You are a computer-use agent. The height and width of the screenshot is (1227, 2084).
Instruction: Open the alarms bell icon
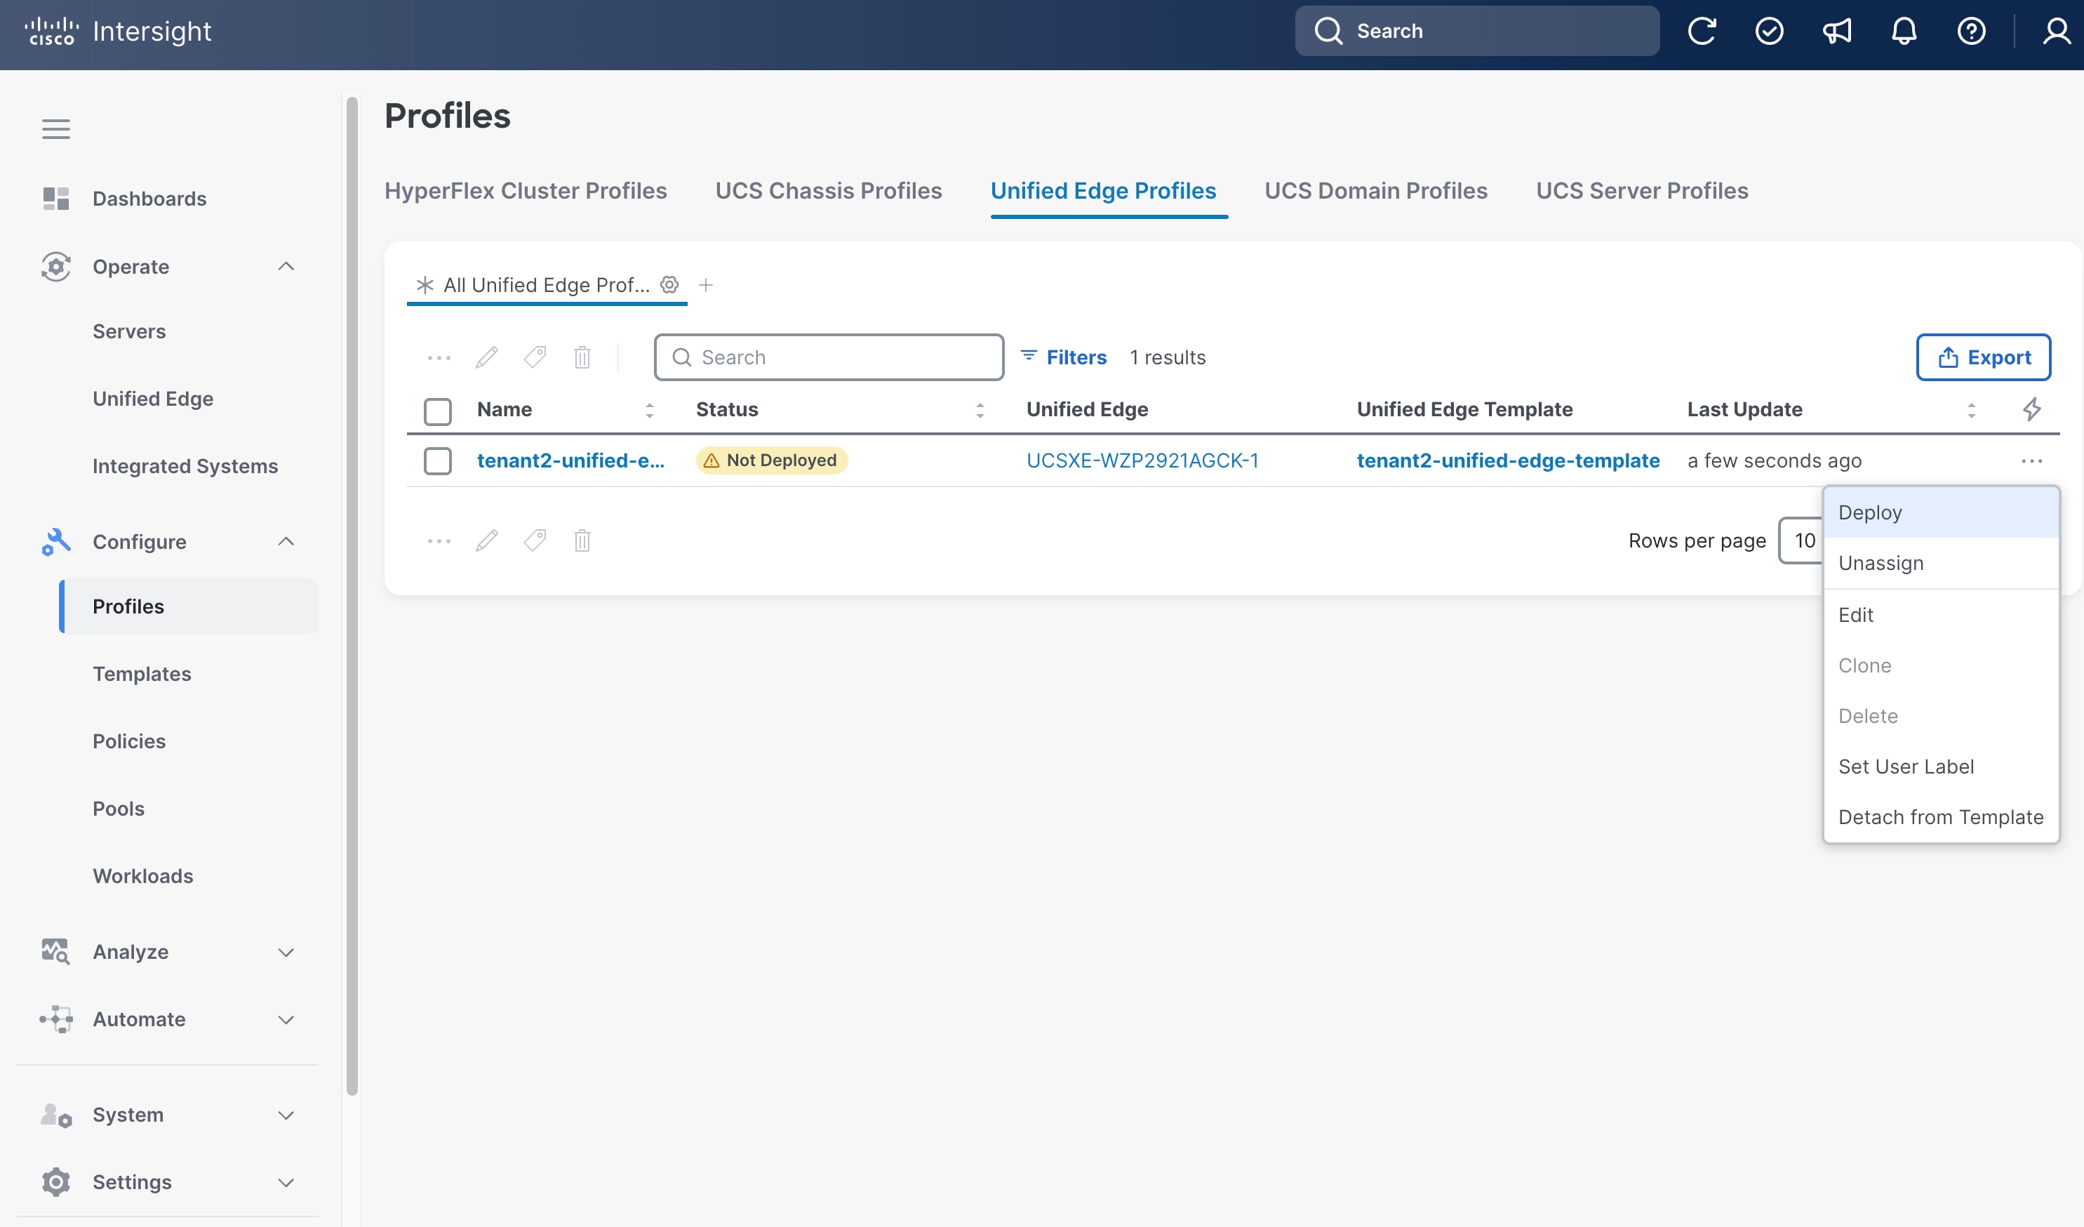[x=1904, y=32]
